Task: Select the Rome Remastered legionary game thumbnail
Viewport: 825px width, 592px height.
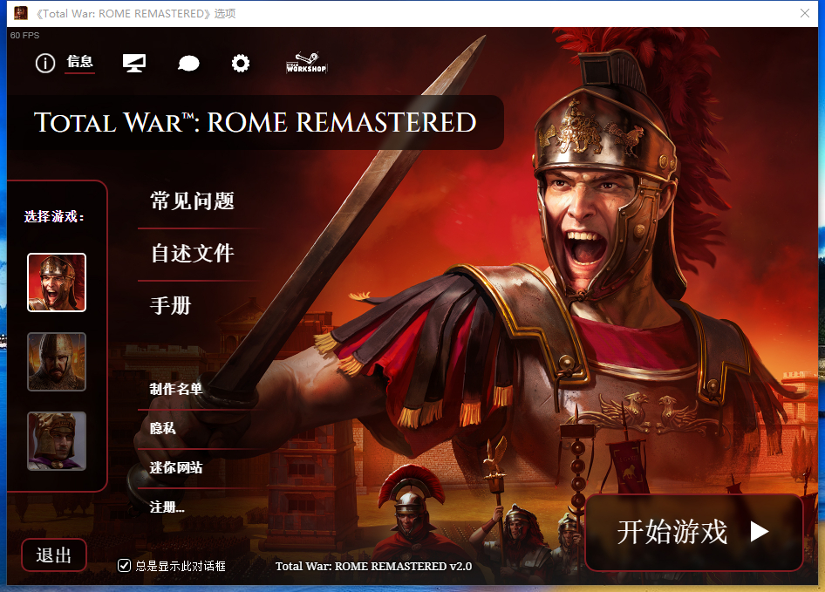Action: (57, 282)
